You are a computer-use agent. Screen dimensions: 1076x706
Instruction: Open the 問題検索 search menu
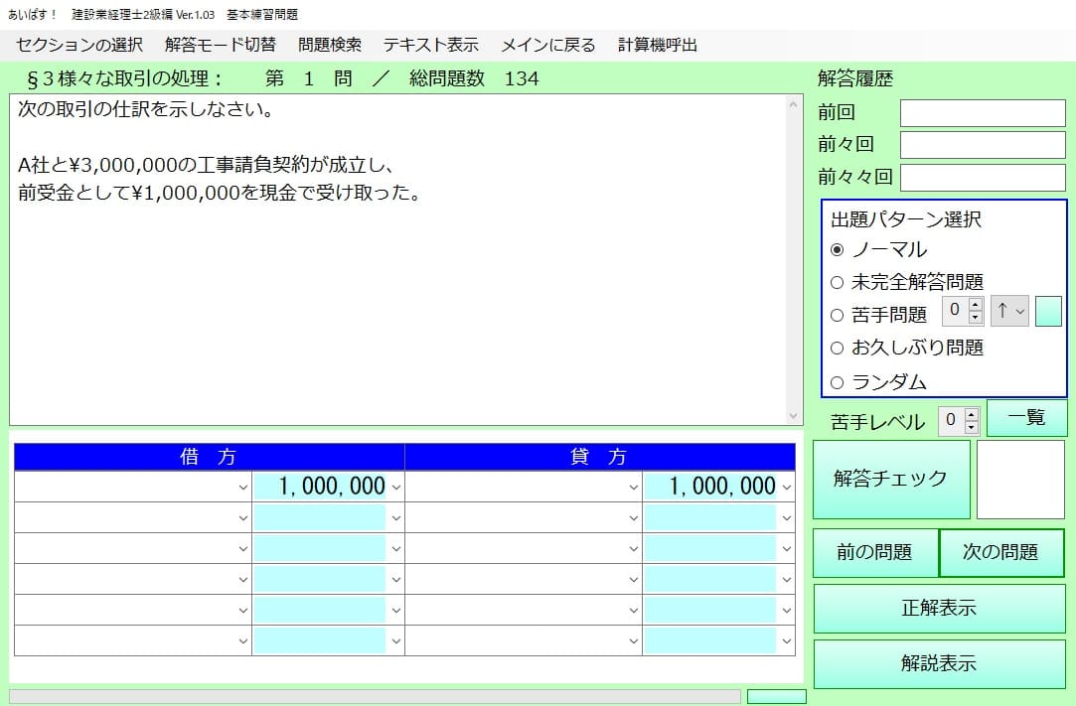(x=329, y=44)
